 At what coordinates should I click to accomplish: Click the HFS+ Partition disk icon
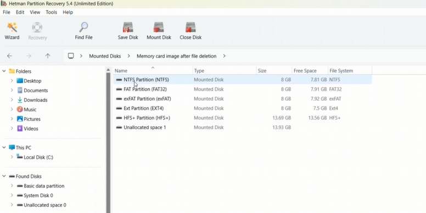click(x=119, y=118)
